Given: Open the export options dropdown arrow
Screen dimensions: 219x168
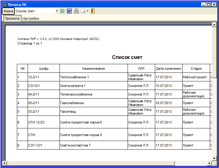Looking at the screenshot, I should click(x=87, y=11).
